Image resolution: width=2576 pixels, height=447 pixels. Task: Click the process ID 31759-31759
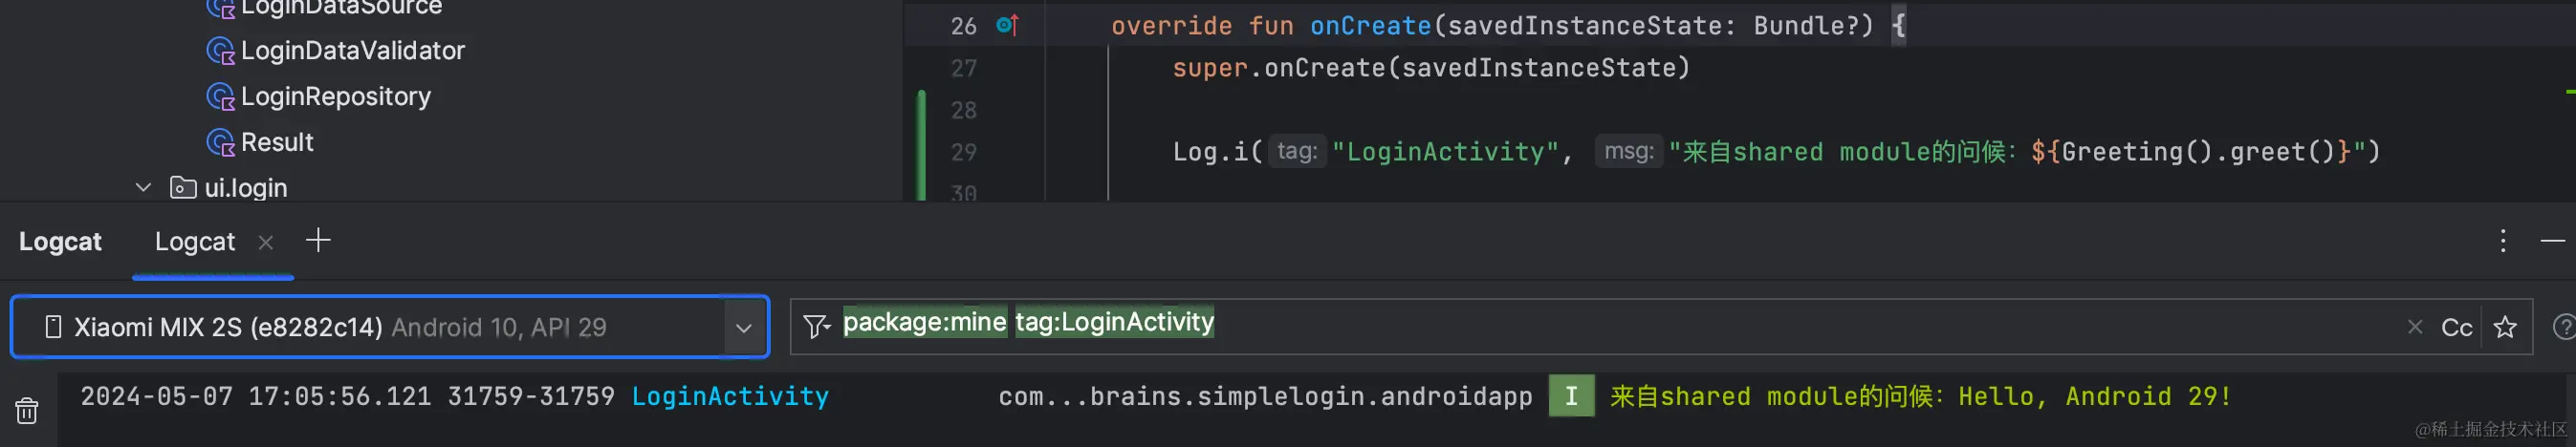point(531,396)
